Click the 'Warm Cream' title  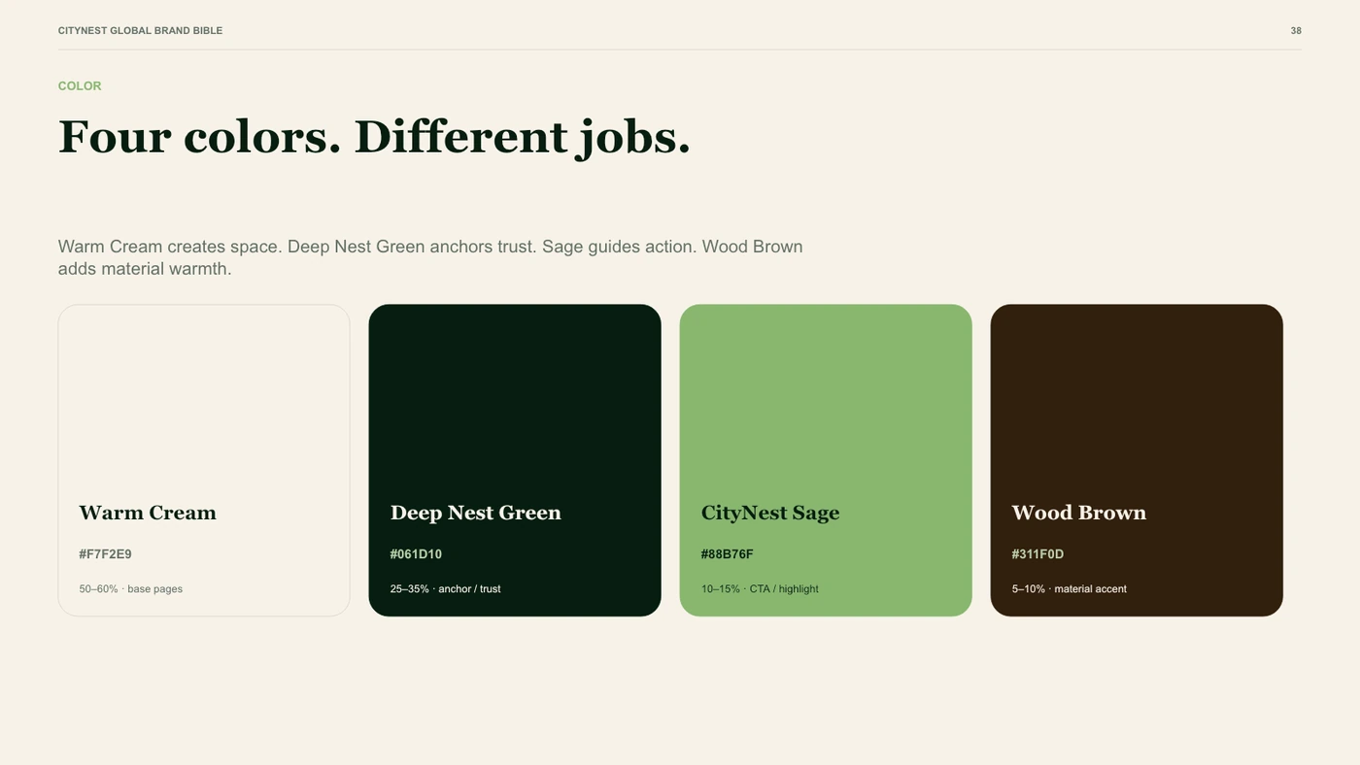coord(148,513)
